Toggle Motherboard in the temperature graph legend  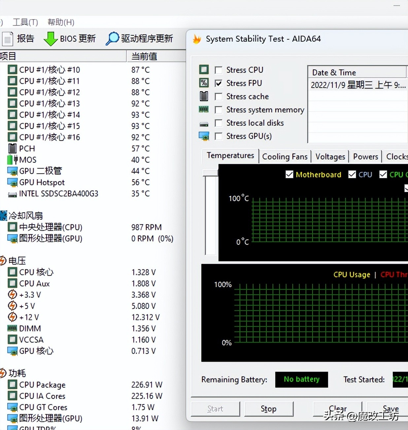click(x=289, y=174)
